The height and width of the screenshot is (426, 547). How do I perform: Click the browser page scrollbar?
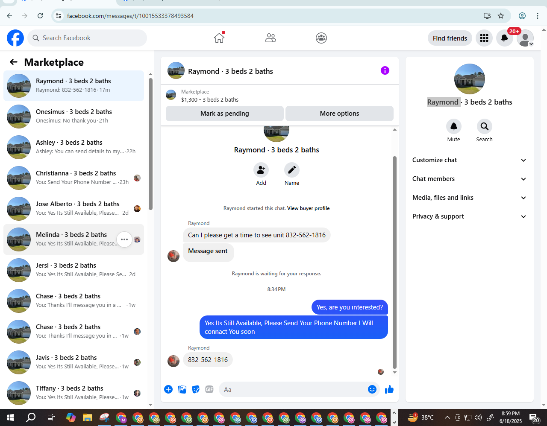[544, 217]
